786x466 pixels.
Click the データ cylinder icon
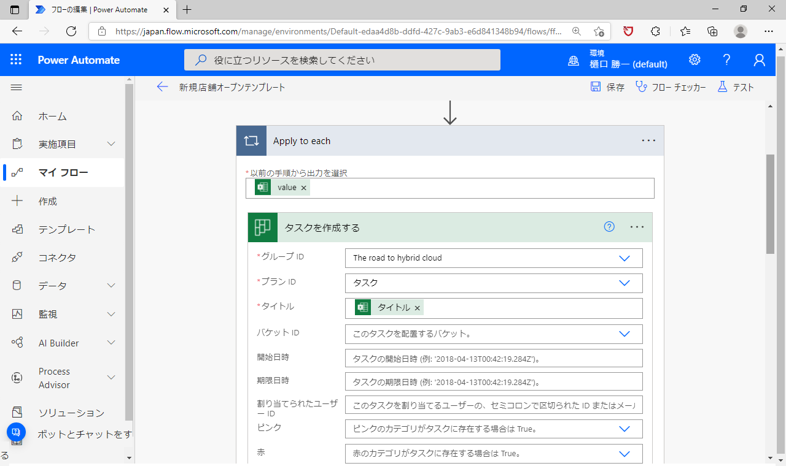pos(17,286)
